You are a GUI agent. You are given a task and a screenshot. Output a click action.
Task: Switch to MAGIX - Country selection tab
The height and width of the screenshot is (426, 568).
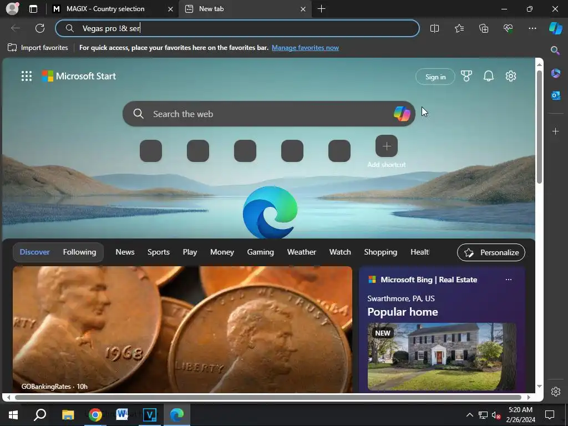105,9
